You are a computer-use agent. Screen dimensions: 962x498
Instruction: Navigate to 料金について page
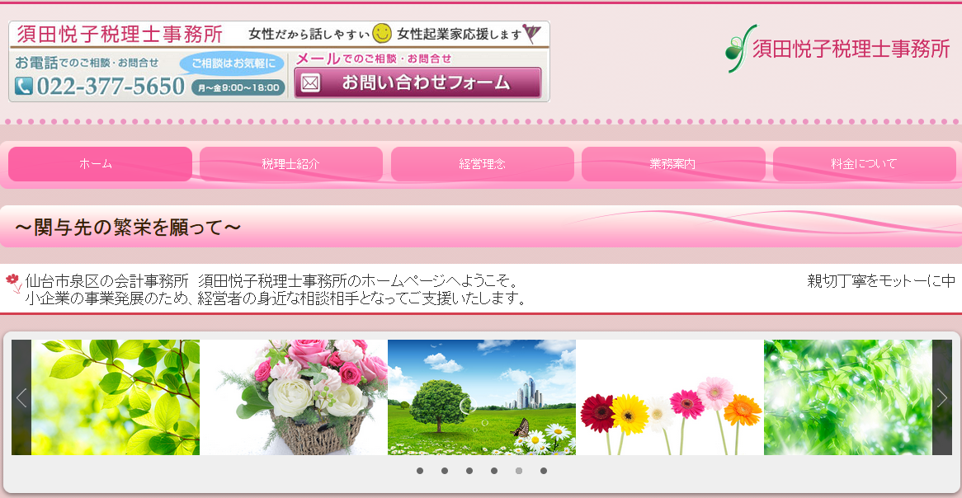coord(864,164)
